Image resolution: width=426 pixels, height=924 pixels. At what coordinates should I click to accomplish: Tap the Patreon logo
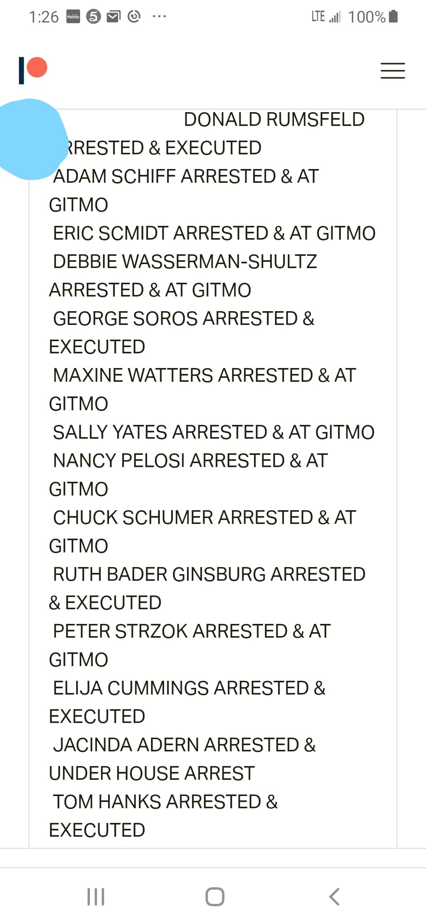33,70
